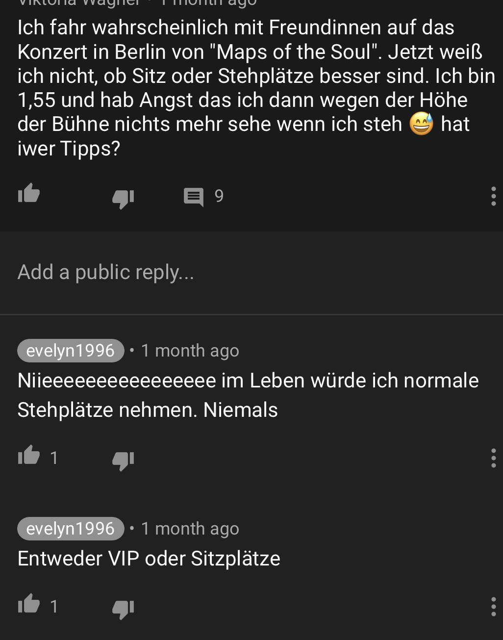Dislike the main comment about Berlin concert

(123, 197)
